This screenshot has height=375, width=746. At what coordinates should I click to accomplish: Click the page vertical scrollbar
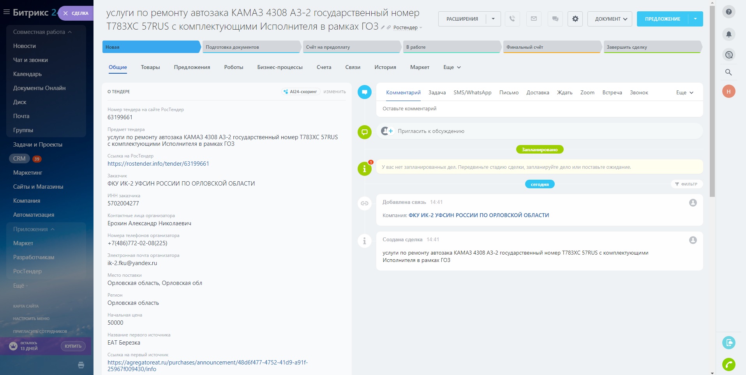[712, 101]
